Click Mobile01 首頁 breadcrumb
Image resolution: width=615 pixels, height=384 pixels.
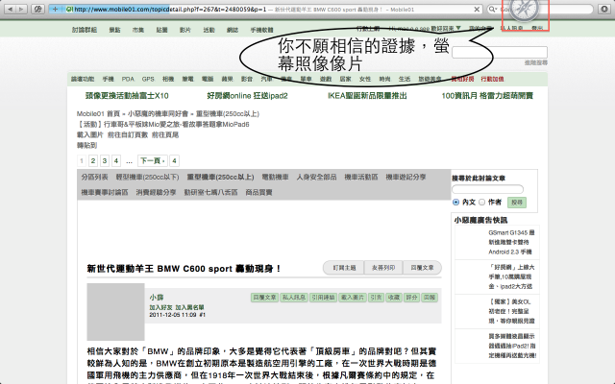pos(98,113)
